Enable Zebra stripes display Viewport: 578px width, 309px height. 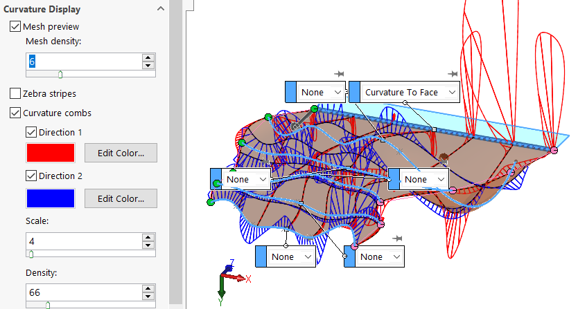(15, 93)
